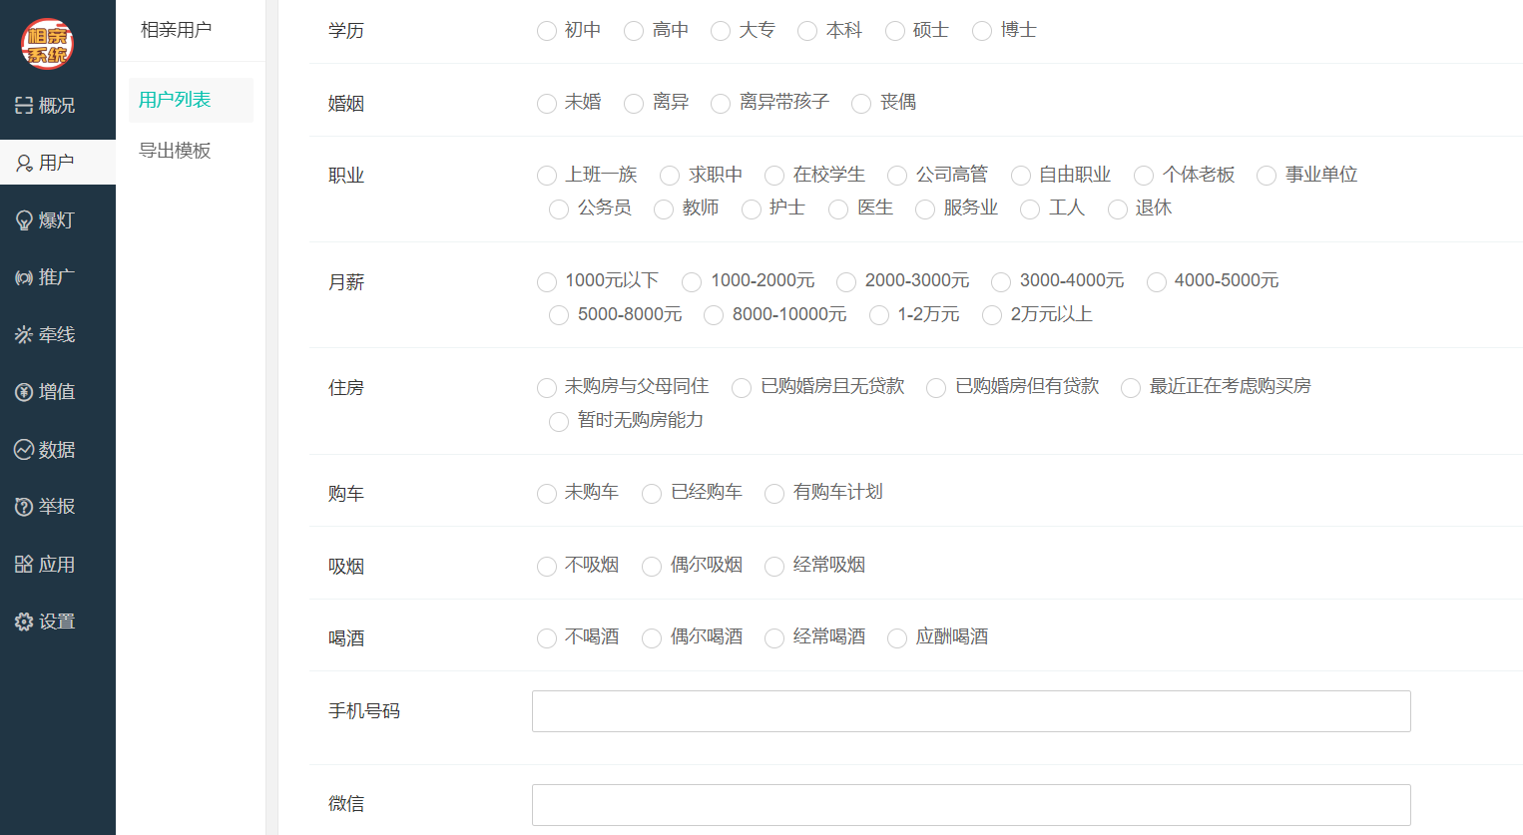Select 暂时无购房能力 housing option

pyautogui.click(x=559, y=421)
